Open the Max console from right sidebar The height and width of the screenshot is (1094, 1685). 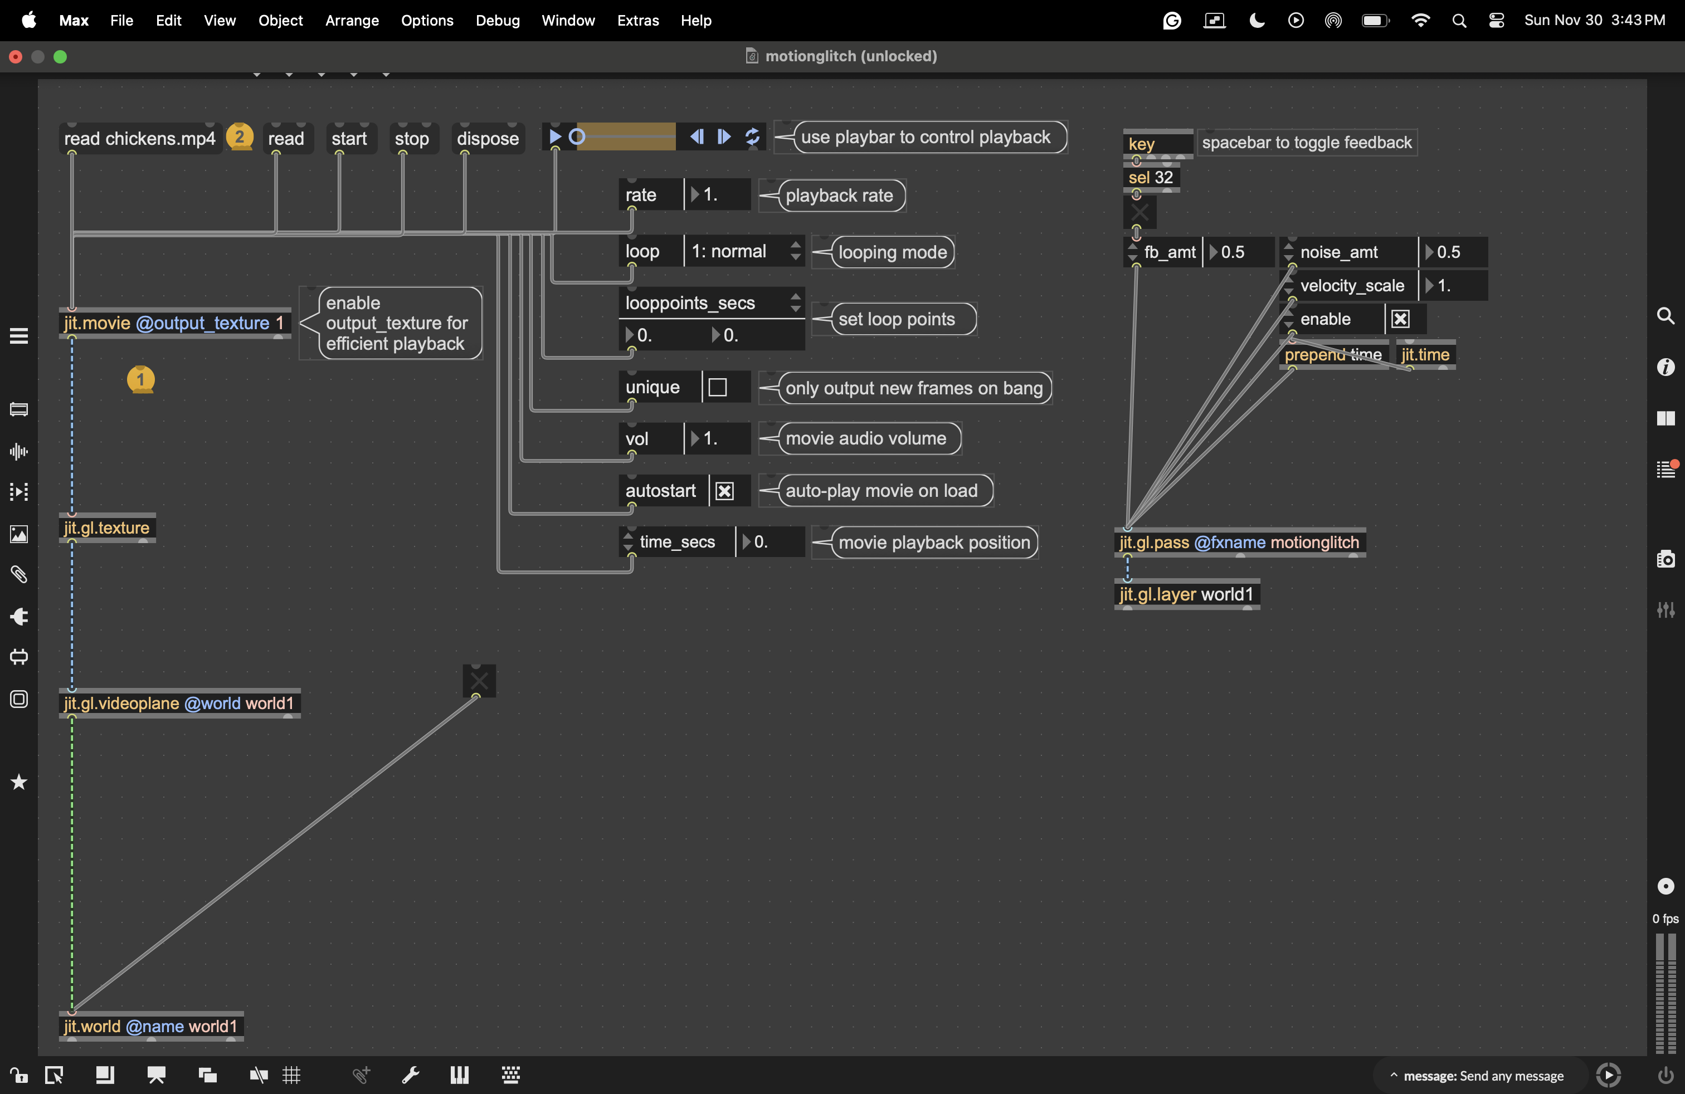(1666, 470)
